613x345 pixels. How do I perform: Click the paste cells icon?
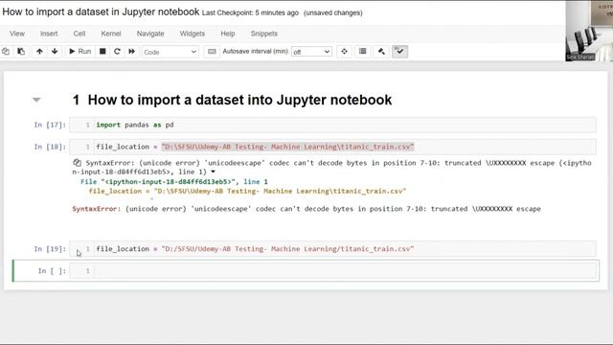[21, 51]
